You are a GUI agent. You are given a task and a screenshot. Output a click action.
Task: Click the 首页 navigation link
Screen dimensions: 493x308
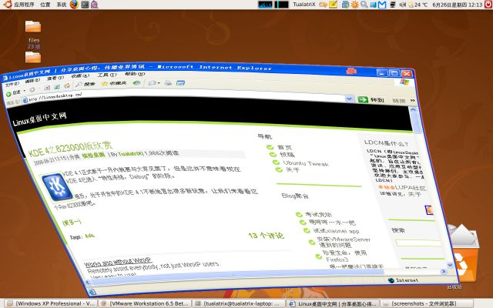pos(284,147)
